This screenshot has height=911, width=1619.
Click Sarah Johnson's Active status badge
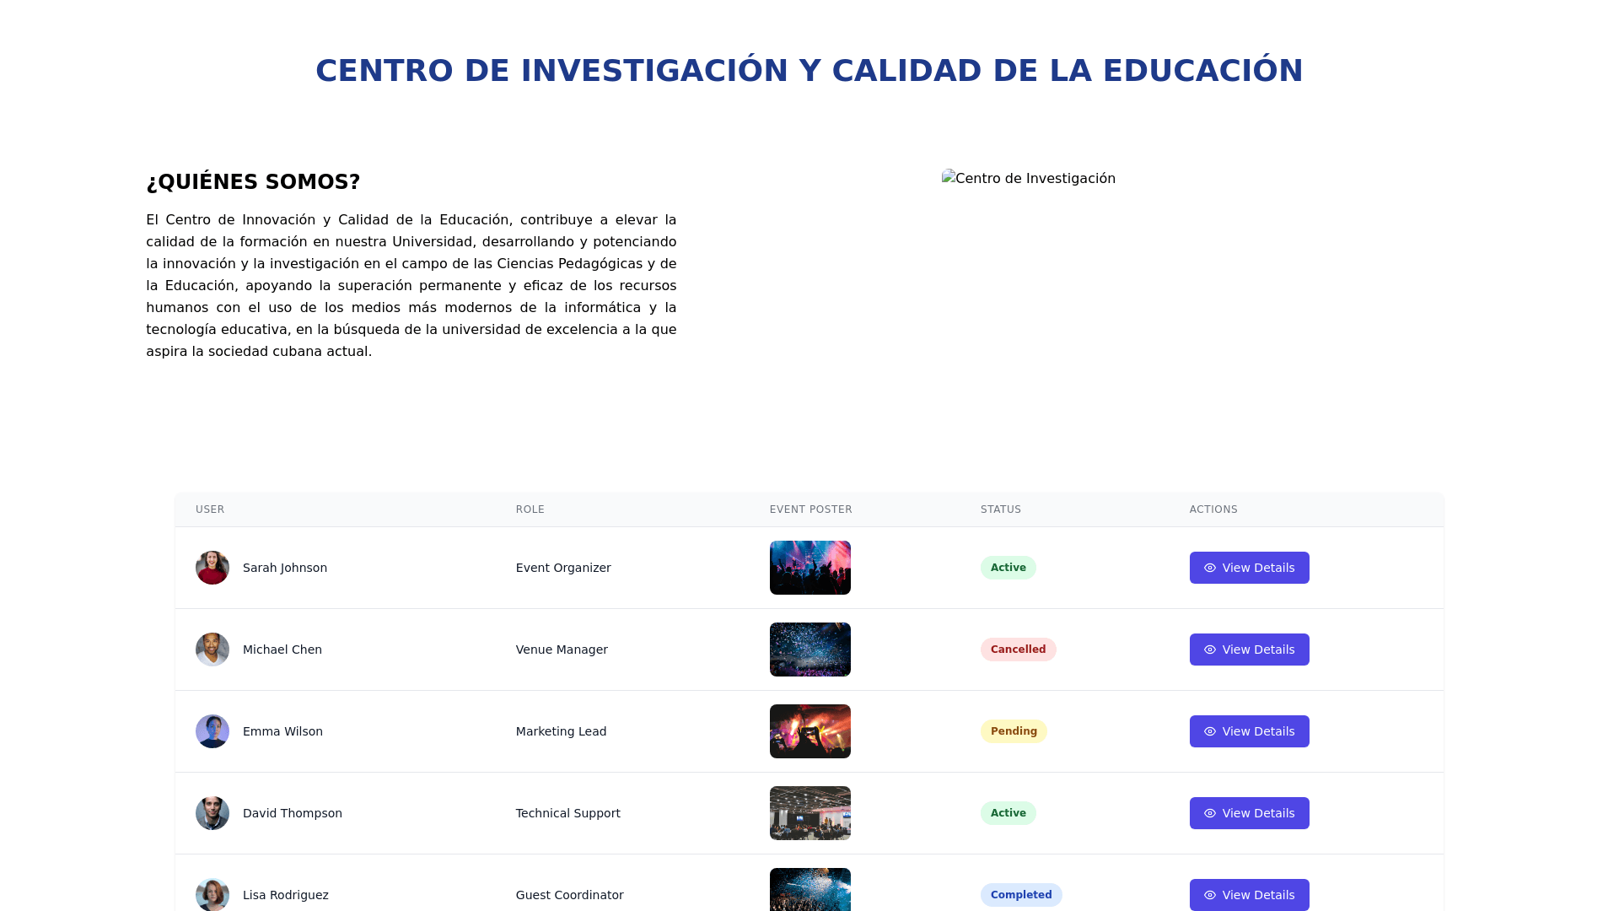(1008, 568)
